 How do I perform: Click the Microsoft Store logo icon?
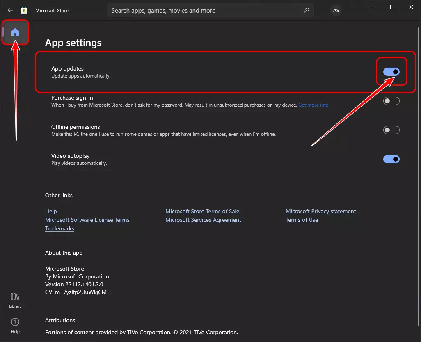click(24, 11)
